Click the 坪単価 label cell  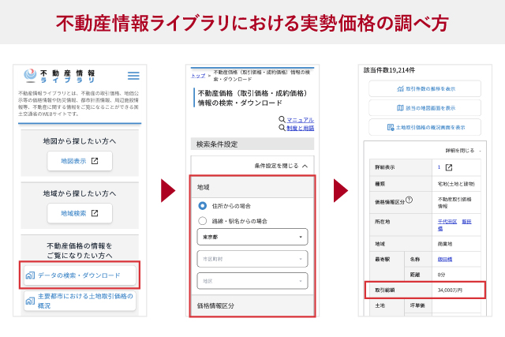(x=417, y=305)
